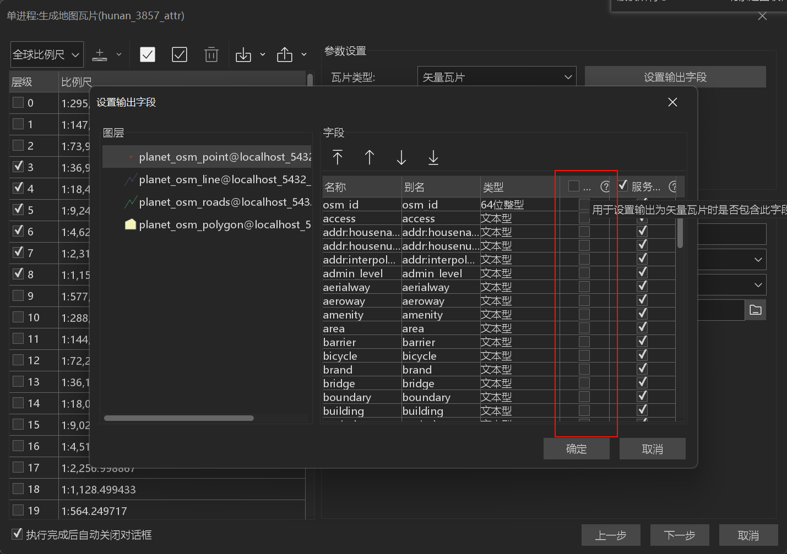The width and height of the screenshot is (787, 554).
Task: Click the layer list horizontal scrollbar
Action: 179,418
